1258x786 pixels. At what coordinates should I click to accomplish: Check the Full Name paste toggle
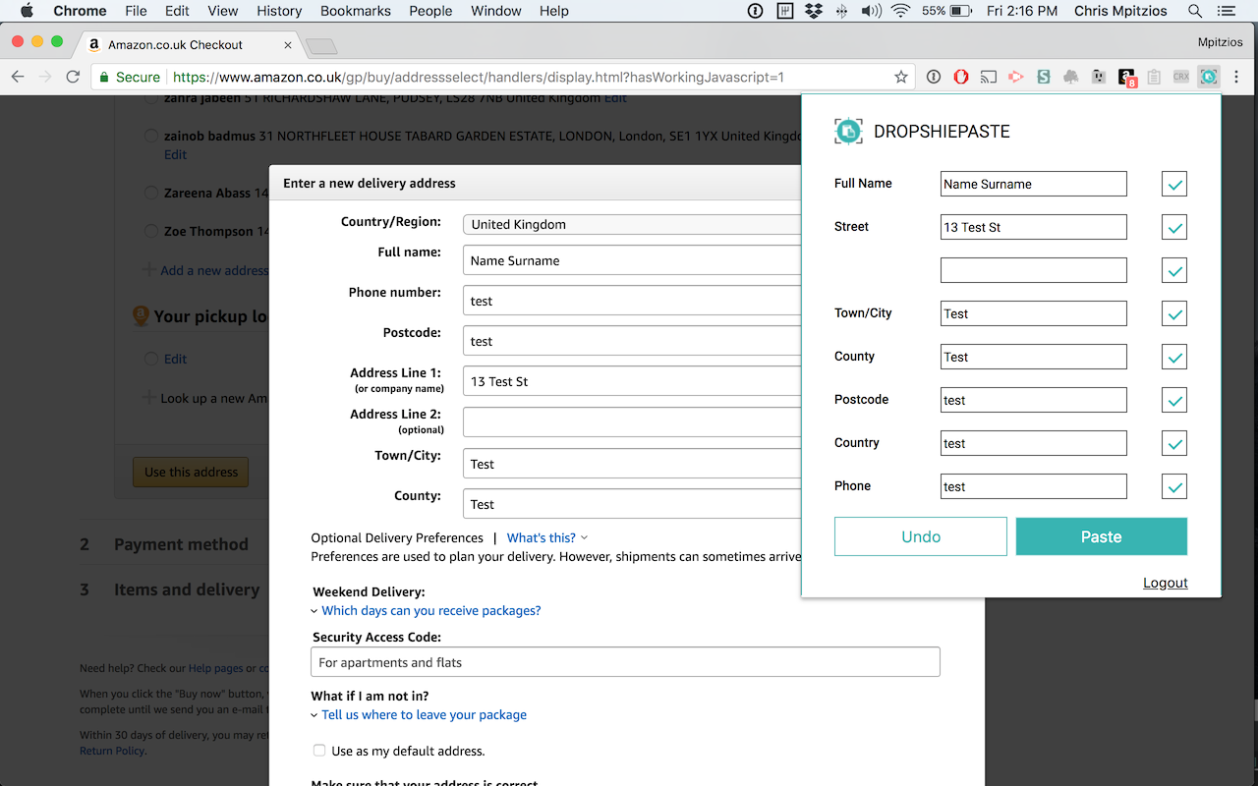pyautogui.click(x=1173, y=184)
